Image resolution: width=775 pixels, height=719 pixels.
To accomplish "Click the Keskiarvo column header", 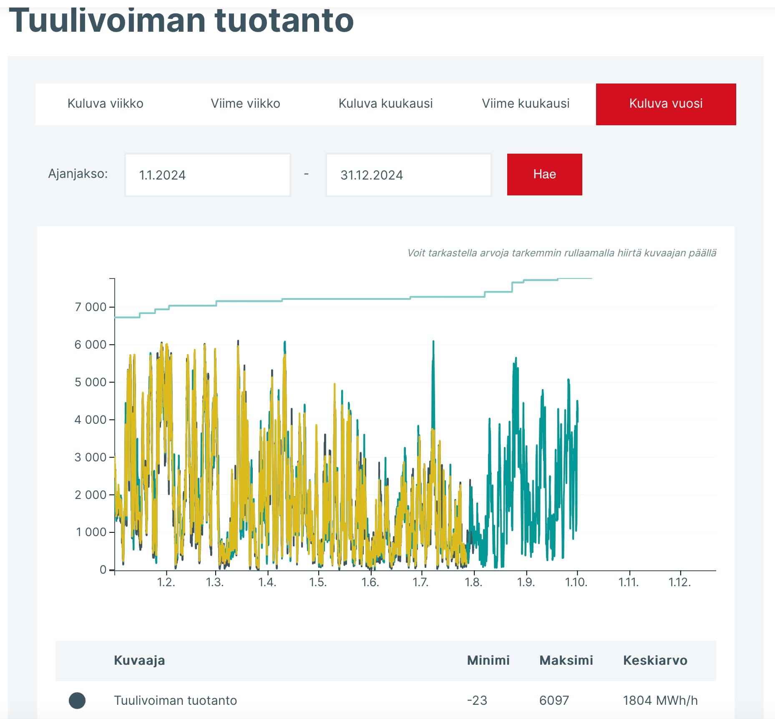I will pyautogui.click(x=655, y=660).
